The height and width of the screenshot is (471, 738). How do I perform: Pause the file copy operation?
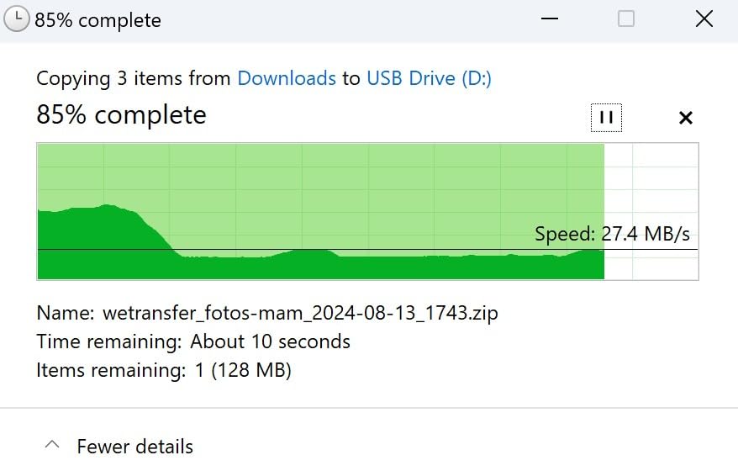pos(606,118)
